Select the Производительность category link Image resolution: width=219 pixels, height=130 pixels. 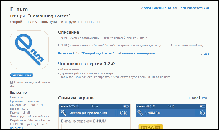coord(24,101)
